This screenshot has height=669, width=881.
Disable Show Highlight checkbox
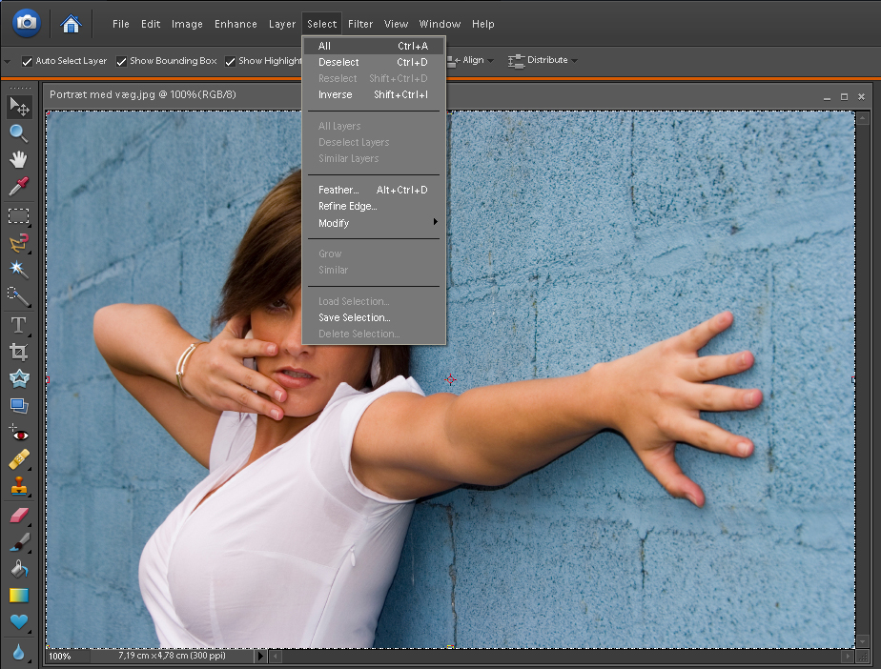[x=230, y=61]
